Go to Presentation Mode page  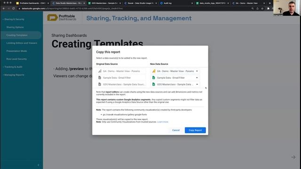(x=16, y=51)
